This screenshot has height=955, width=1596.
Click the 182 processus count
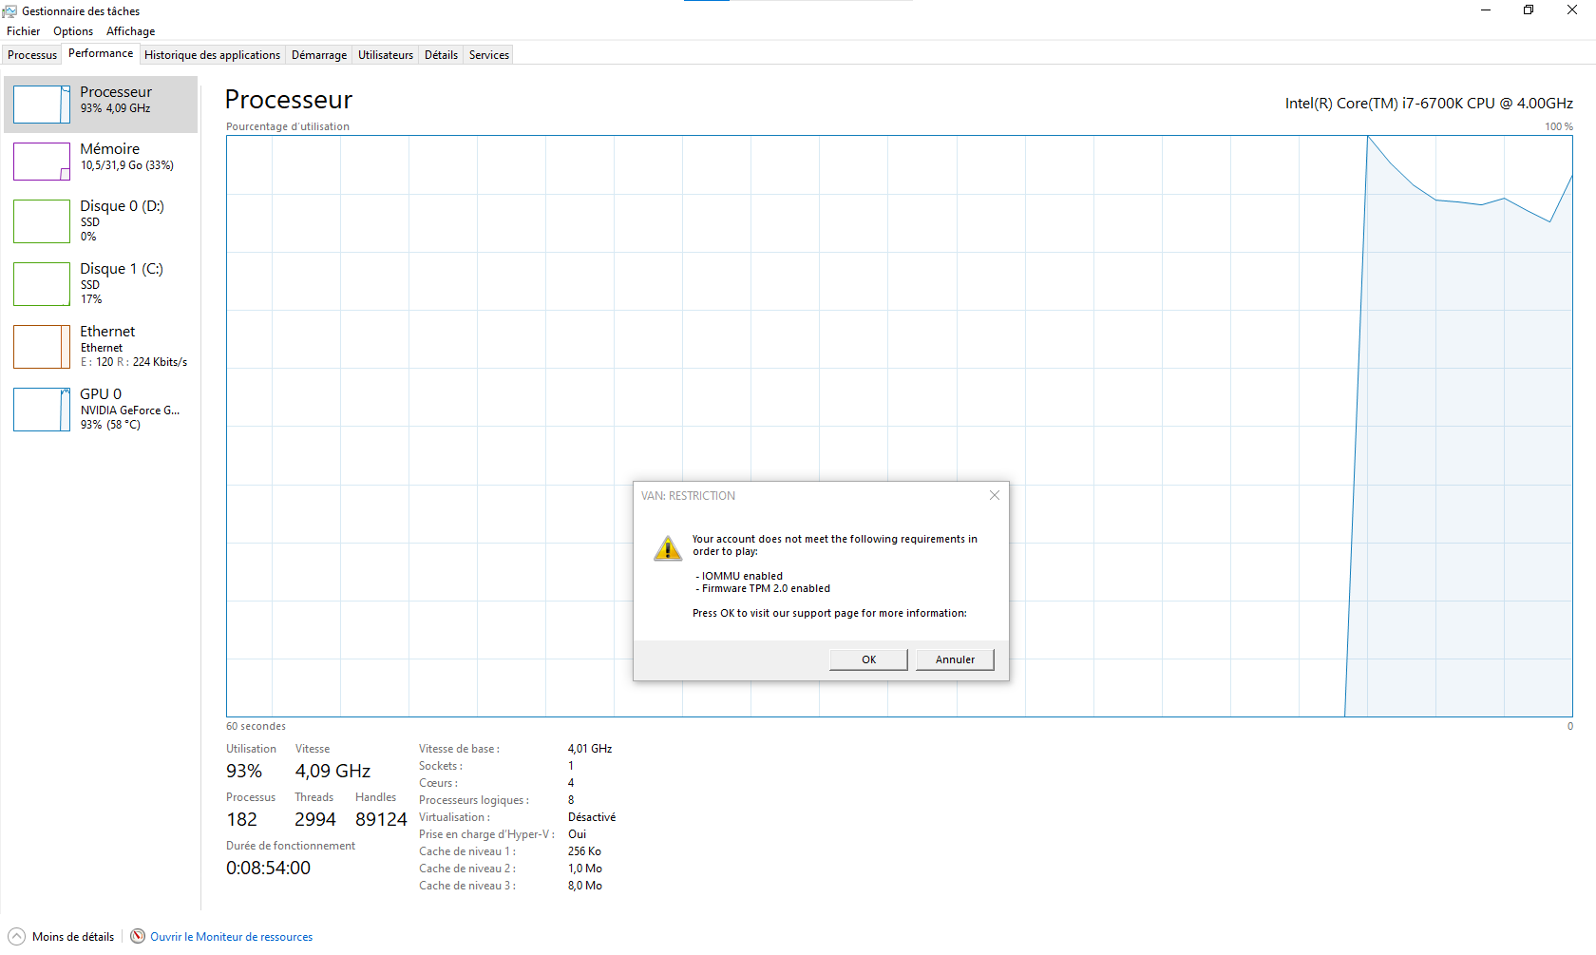[241, 819]
